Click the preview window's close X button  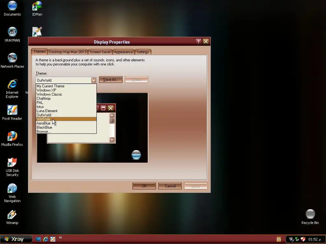tap(110, 108)
